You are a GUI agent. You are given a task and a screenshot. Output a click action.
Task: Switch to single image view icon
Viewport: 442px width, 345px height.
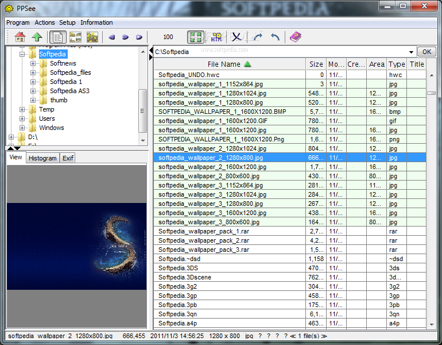[92, 37]
